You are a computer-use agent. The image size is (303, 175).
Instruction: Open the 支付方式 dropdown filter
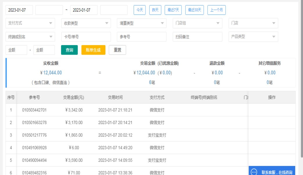30,23
